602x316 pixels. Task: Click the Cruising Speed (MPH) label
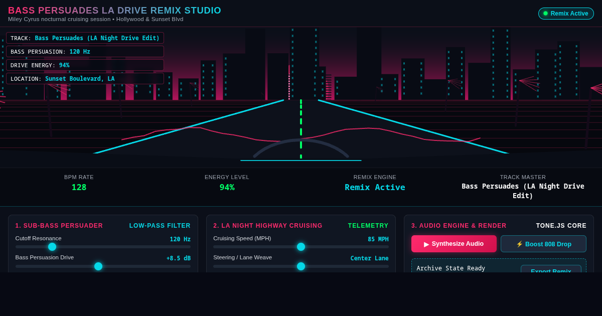[x=242, y=238]
